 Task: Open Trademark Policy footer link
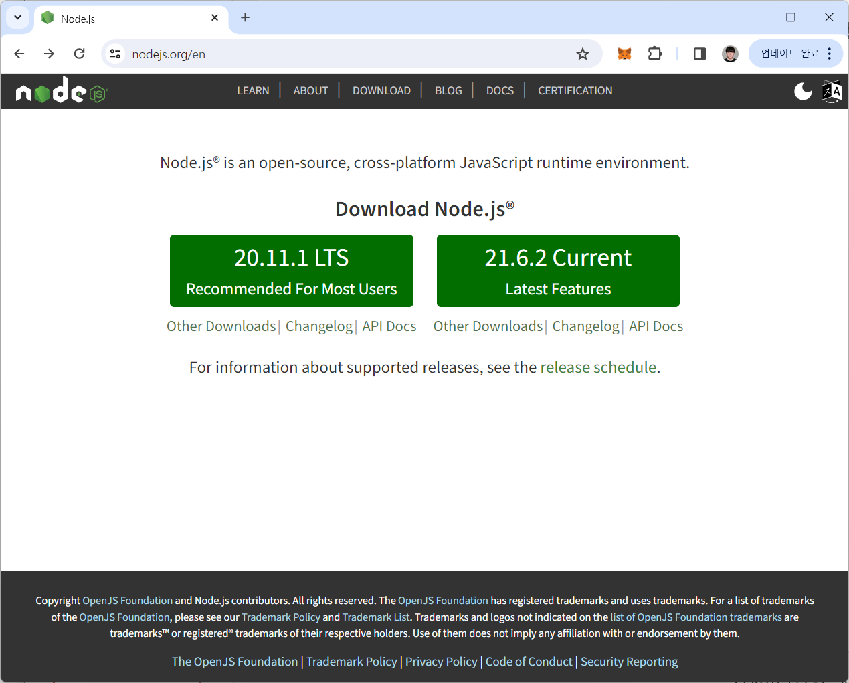click(352, 662)
